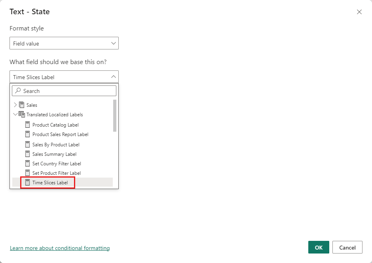Click the field list scrollbar
This screenshot has height=263, width=372.
click(x=116, y=119)
